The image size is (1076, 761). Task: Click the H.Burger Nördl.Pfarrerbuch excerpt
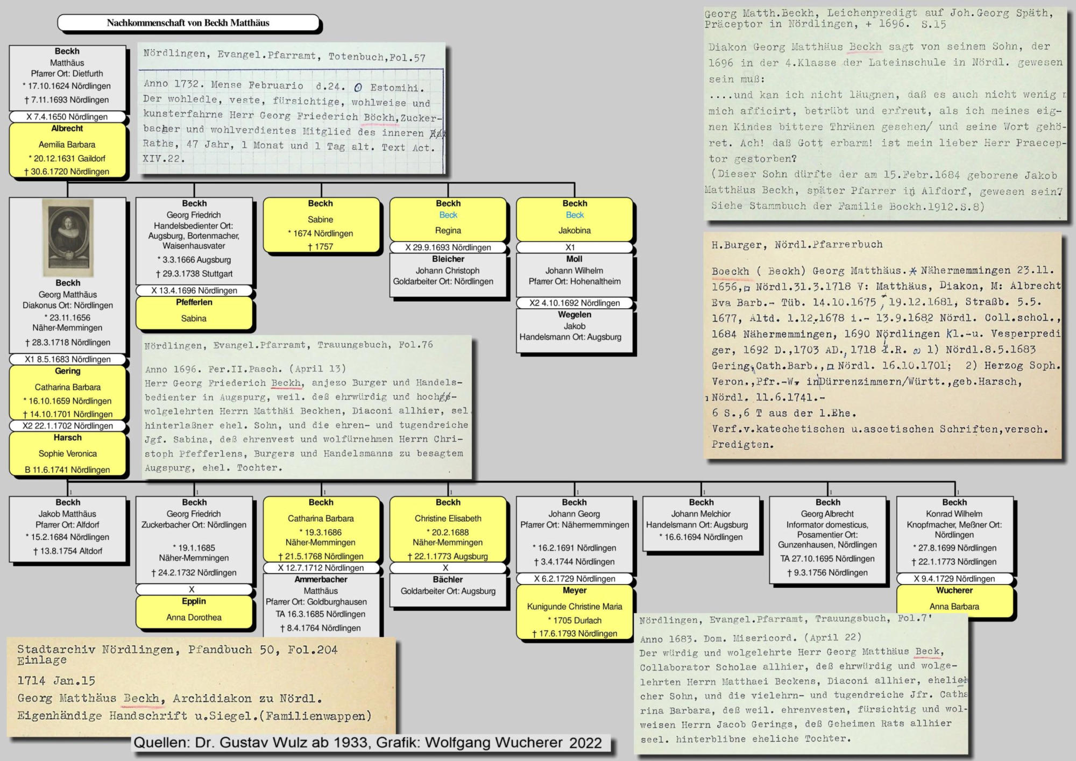pyautogui.click(x=882, y=345)
